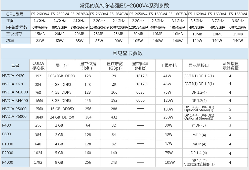The height and width of the screenshot is (170, 249).
Task: Select the E5-1620V4 CPU model cell
Action: click(197, 14)
